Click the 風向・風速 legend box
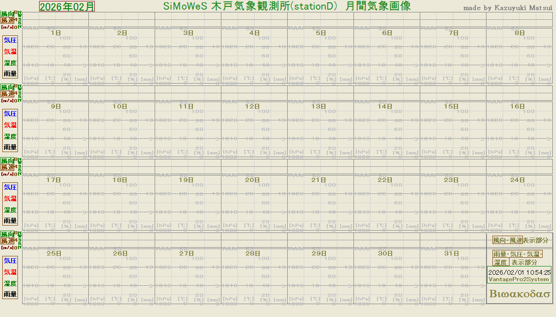Image resolution: width=556 pixels, height=317 pixels. (x=508, y=240)
